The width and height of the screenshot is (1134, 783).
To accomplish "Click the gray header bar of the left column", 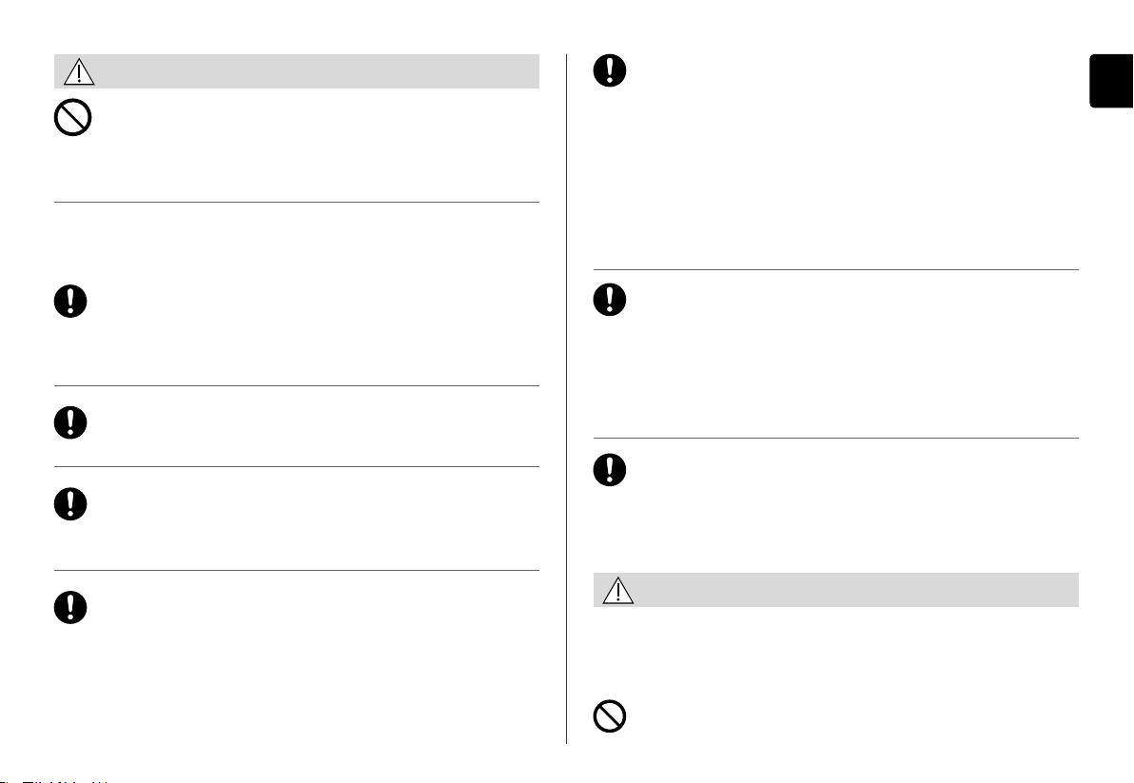I will click(297, 71).
